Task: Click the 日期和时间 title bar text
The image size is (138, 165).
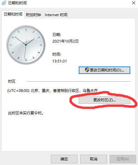Action: [17, 3]
